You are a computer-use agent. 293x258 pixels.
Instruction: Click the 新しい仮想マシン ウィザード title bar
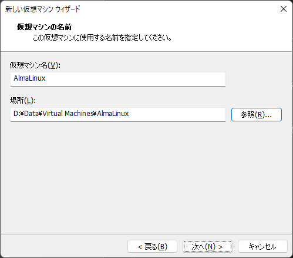[x=43, y=9]
